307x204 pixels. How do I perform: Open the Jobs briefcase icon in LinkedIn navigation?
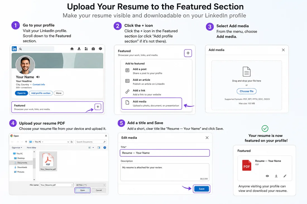[x=93, y=49]
